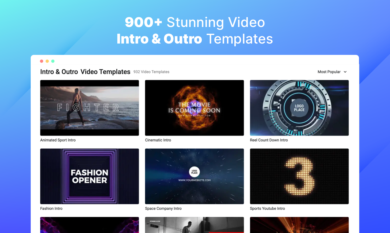Click the red close window dot
Viewport: 390px width, 233px height.
pyautogui.click(x=42, y=61)
